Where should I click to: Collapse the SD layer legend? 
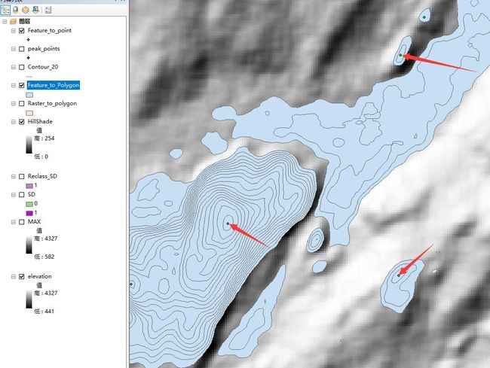(14, 195)
